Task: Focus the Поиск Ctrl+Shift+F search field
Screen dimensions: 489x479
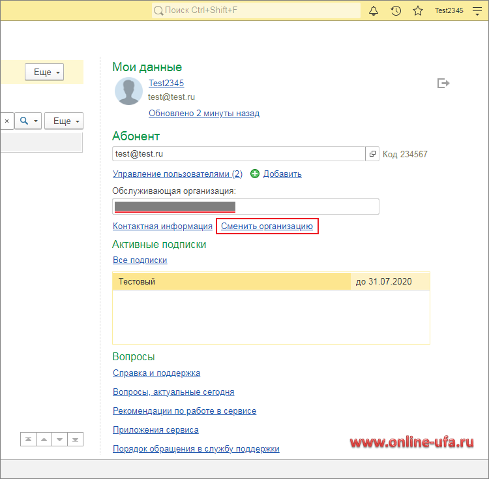Action: pyautogui.click(x=256, y=10)
